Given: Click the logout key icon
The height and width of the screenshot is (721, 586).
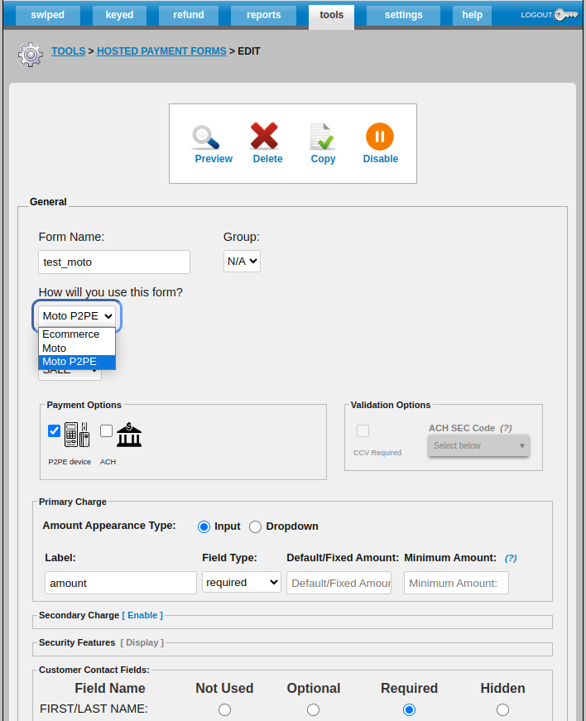Looking at the screenshot, I should (x=566, y=15).
